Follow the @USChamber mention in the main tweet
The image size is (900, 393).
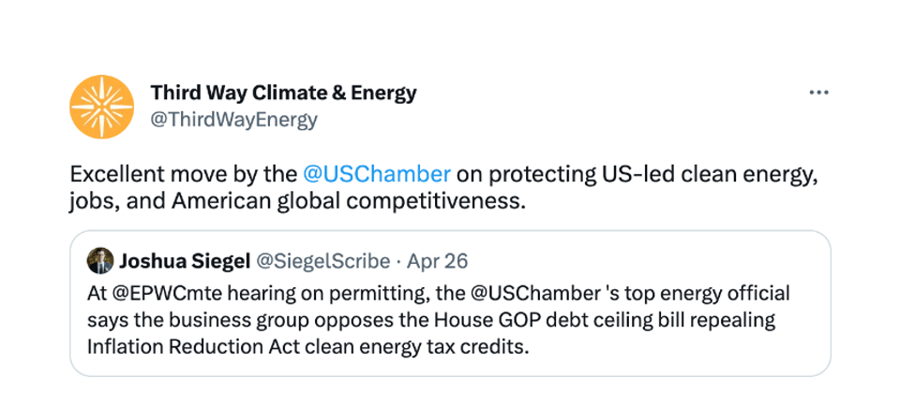tap(377, 174)
